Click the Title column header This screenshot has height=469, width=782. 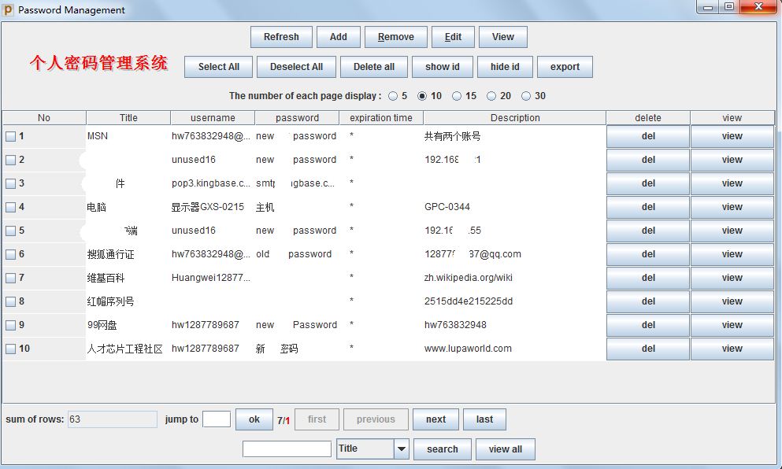(x=128, y=117)
